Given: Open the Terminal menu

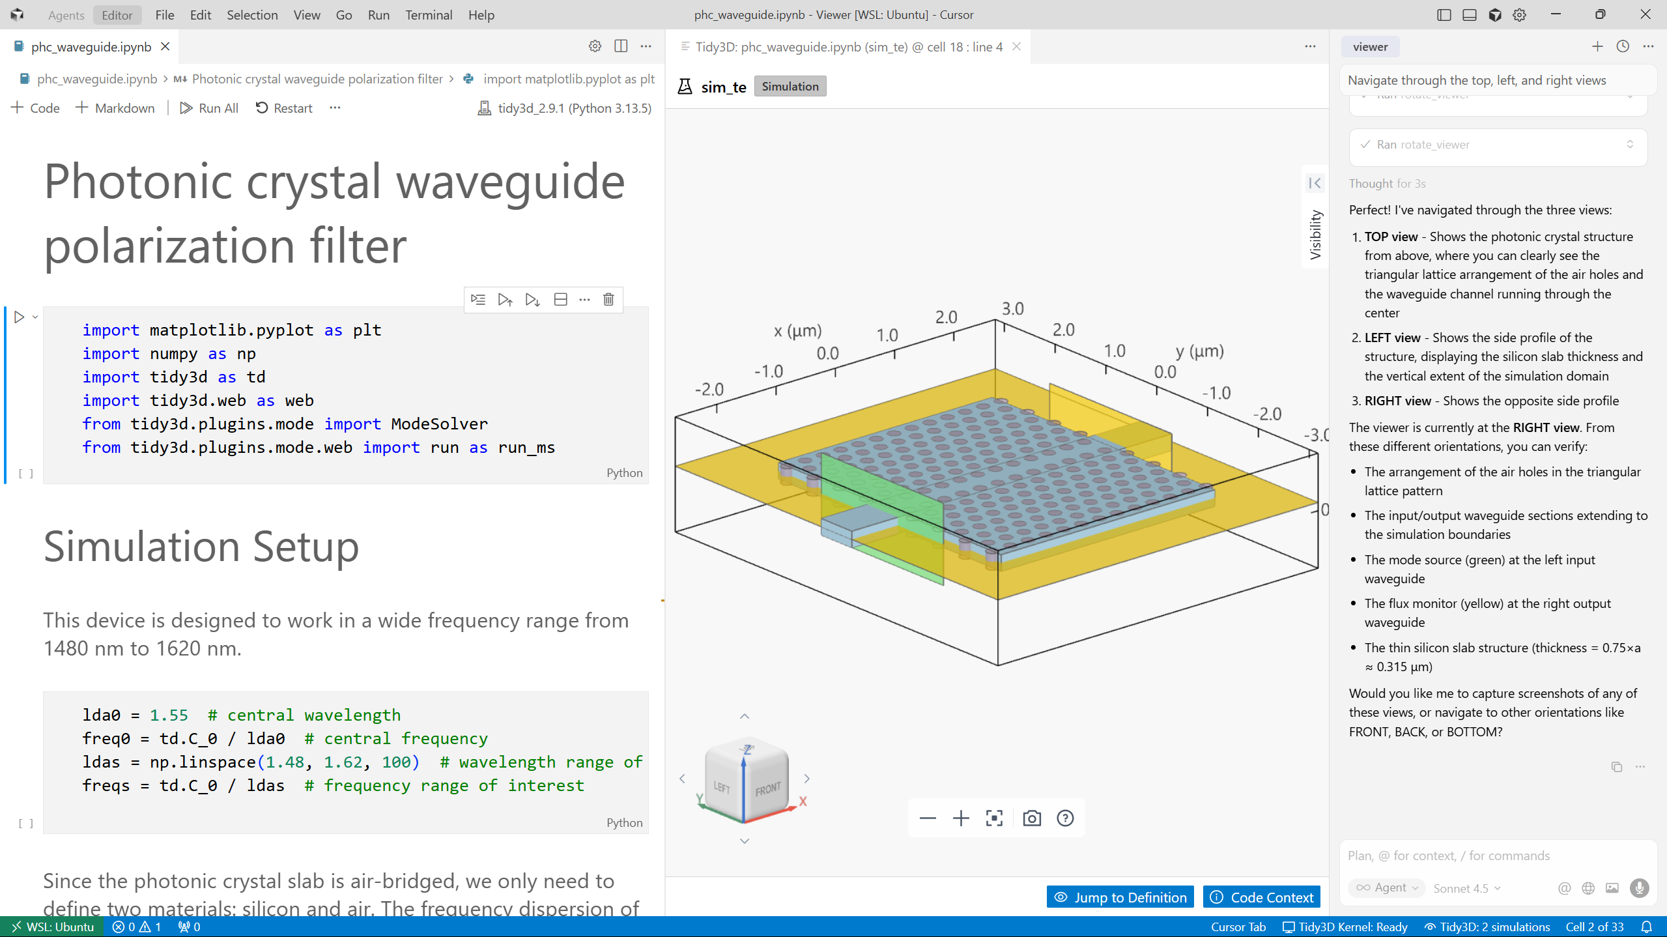Looking at the screenshot, I should coord(428,15).
